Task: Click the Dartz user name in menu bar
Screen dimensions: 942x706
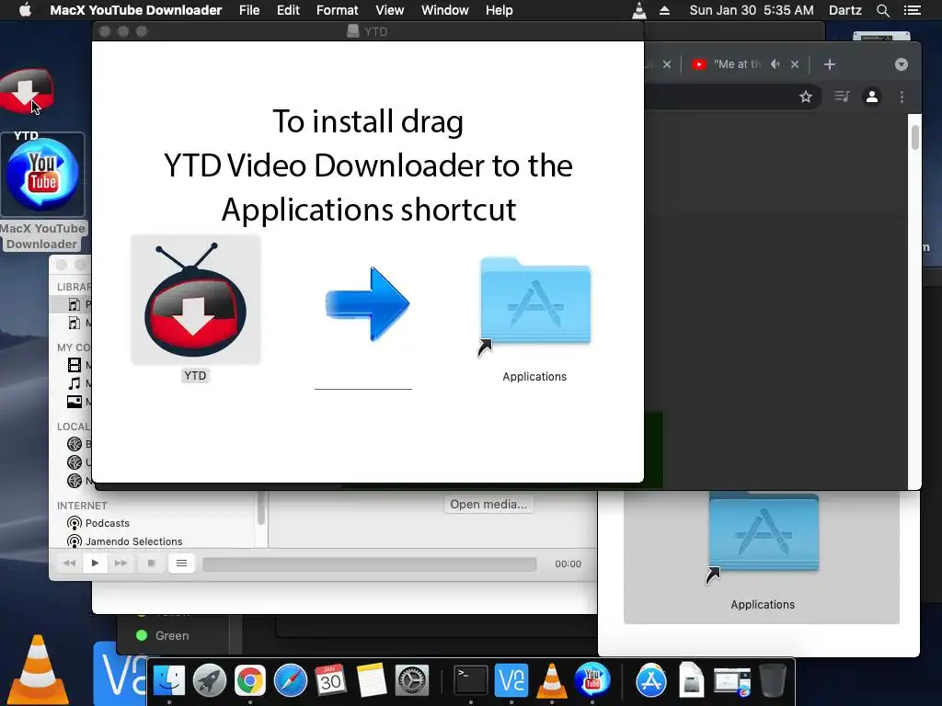Action: click(845, 10)
